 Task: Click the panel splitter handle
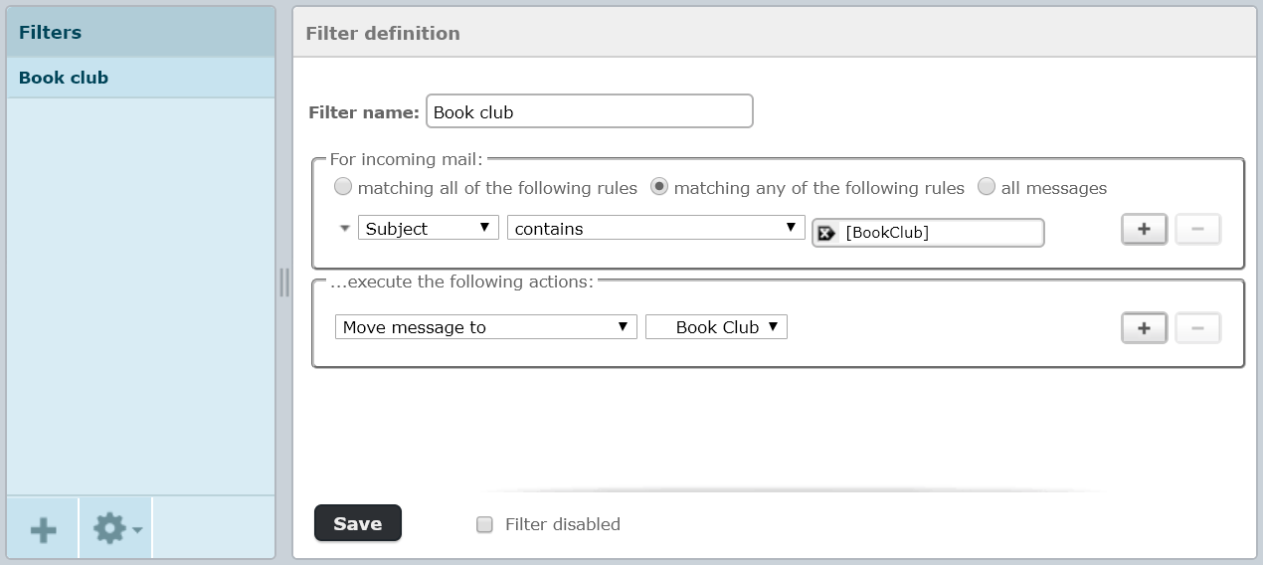click(284, 282)
